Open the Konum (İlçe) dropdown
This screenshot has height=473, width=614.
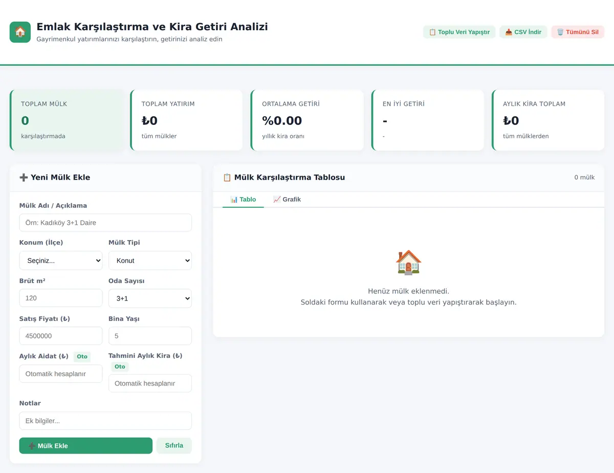(61, 261)
